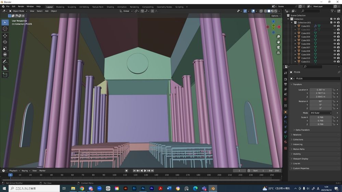Open Photoshop from the taskbar
This screenshot has height=192, width=342.
pos(143,188)
